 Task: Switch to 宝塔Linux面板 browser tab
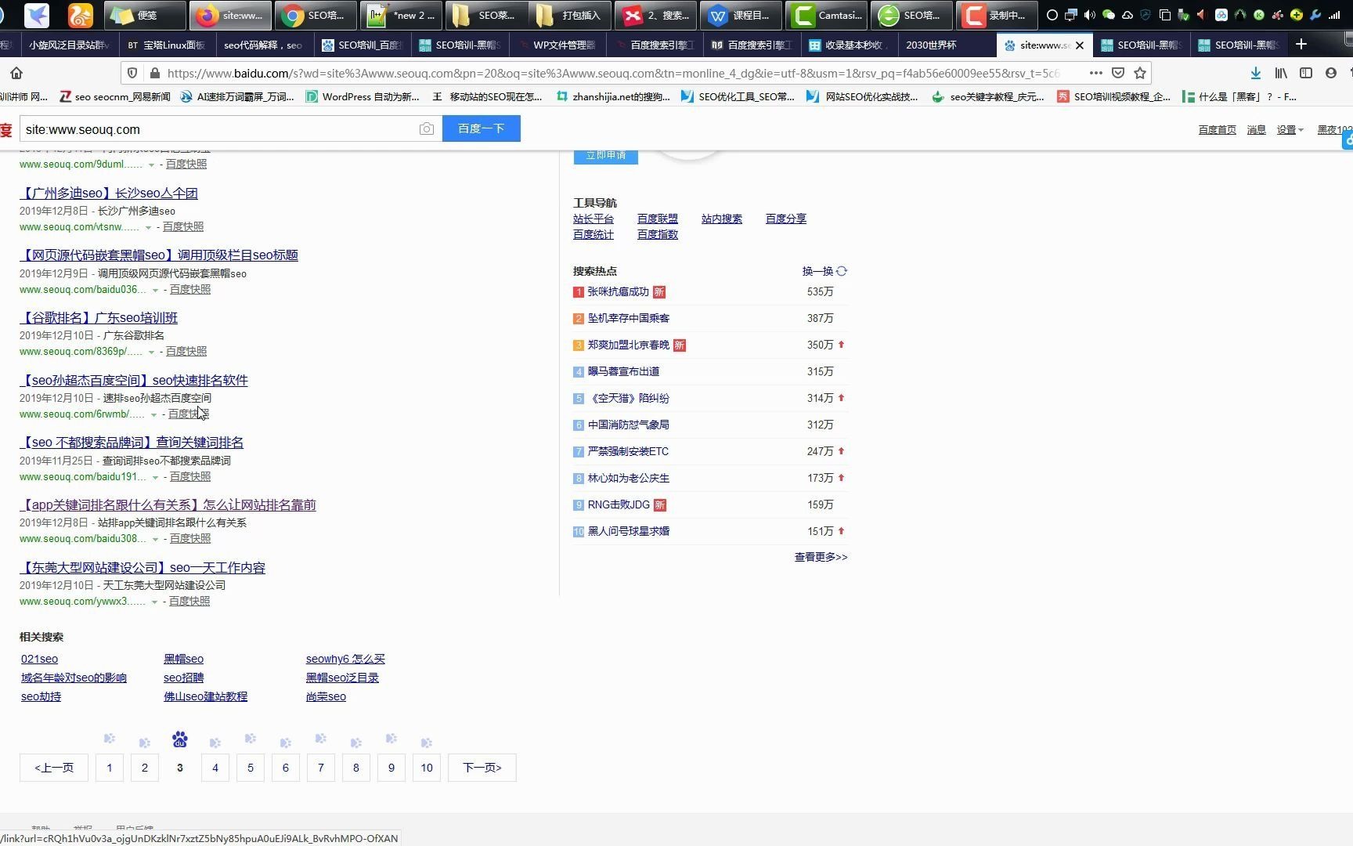click(166, 45)
